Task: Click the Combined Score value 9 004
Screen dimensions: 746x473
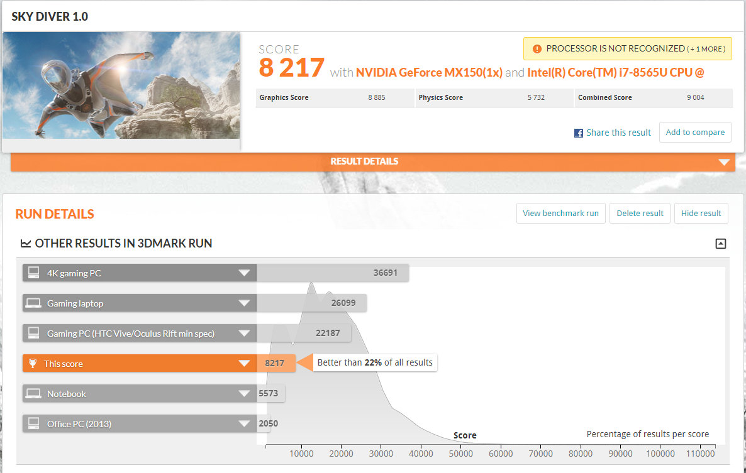Action: 695,97
